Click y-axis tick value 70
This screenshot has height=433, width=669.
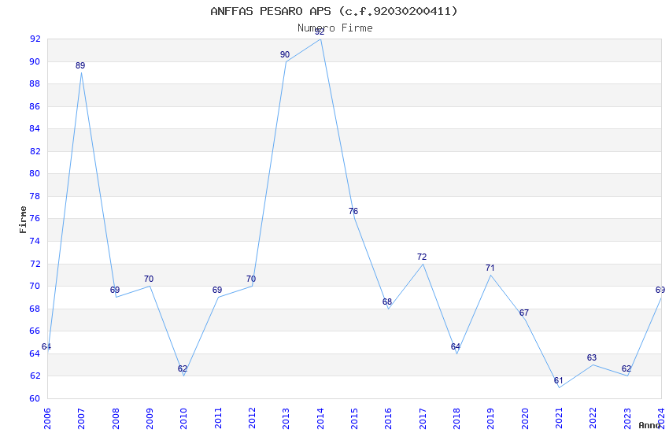click(x=35, y=286)
